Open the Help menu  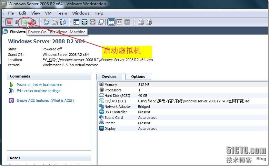(99, 13)
